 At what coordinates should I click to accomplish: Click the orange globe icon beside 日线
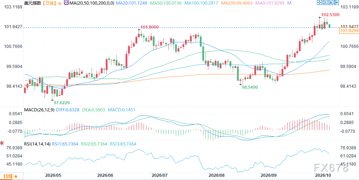60,3
